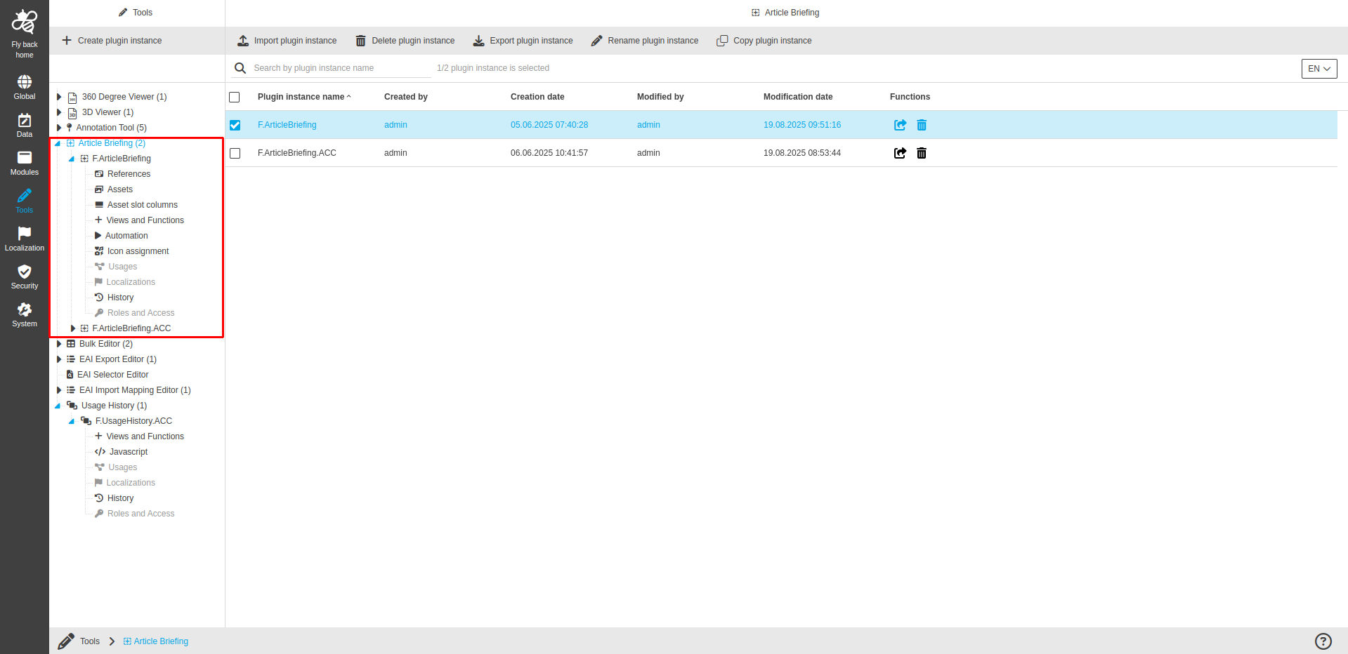This screenshot has width=1348, height=654.
Task: Check the F.ArticleBriefing.ACC row checkbox
Action: [x=235, y=153]
